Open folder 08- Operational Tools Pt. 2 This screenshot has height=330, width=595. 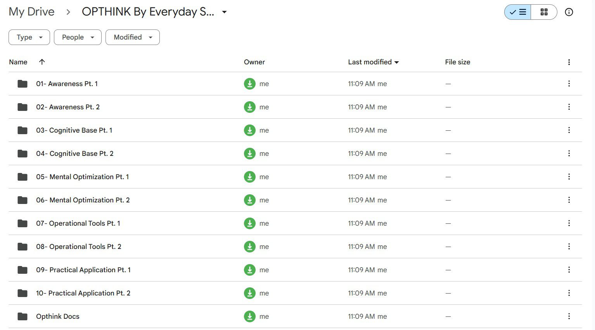point(79,247)
